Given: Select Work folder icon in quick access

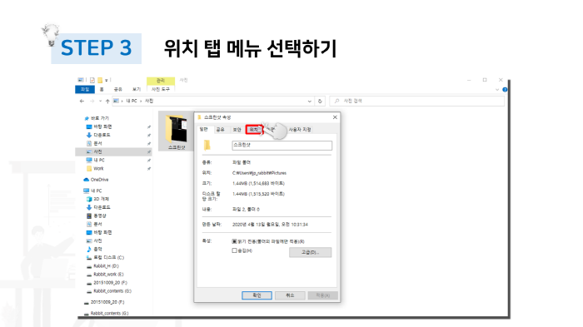Looking at the screenshot, I should tap(89, 169).
